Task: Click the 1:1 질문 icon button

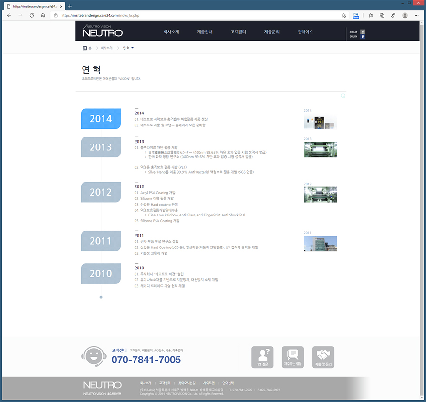Action: [x=262, y=357]
